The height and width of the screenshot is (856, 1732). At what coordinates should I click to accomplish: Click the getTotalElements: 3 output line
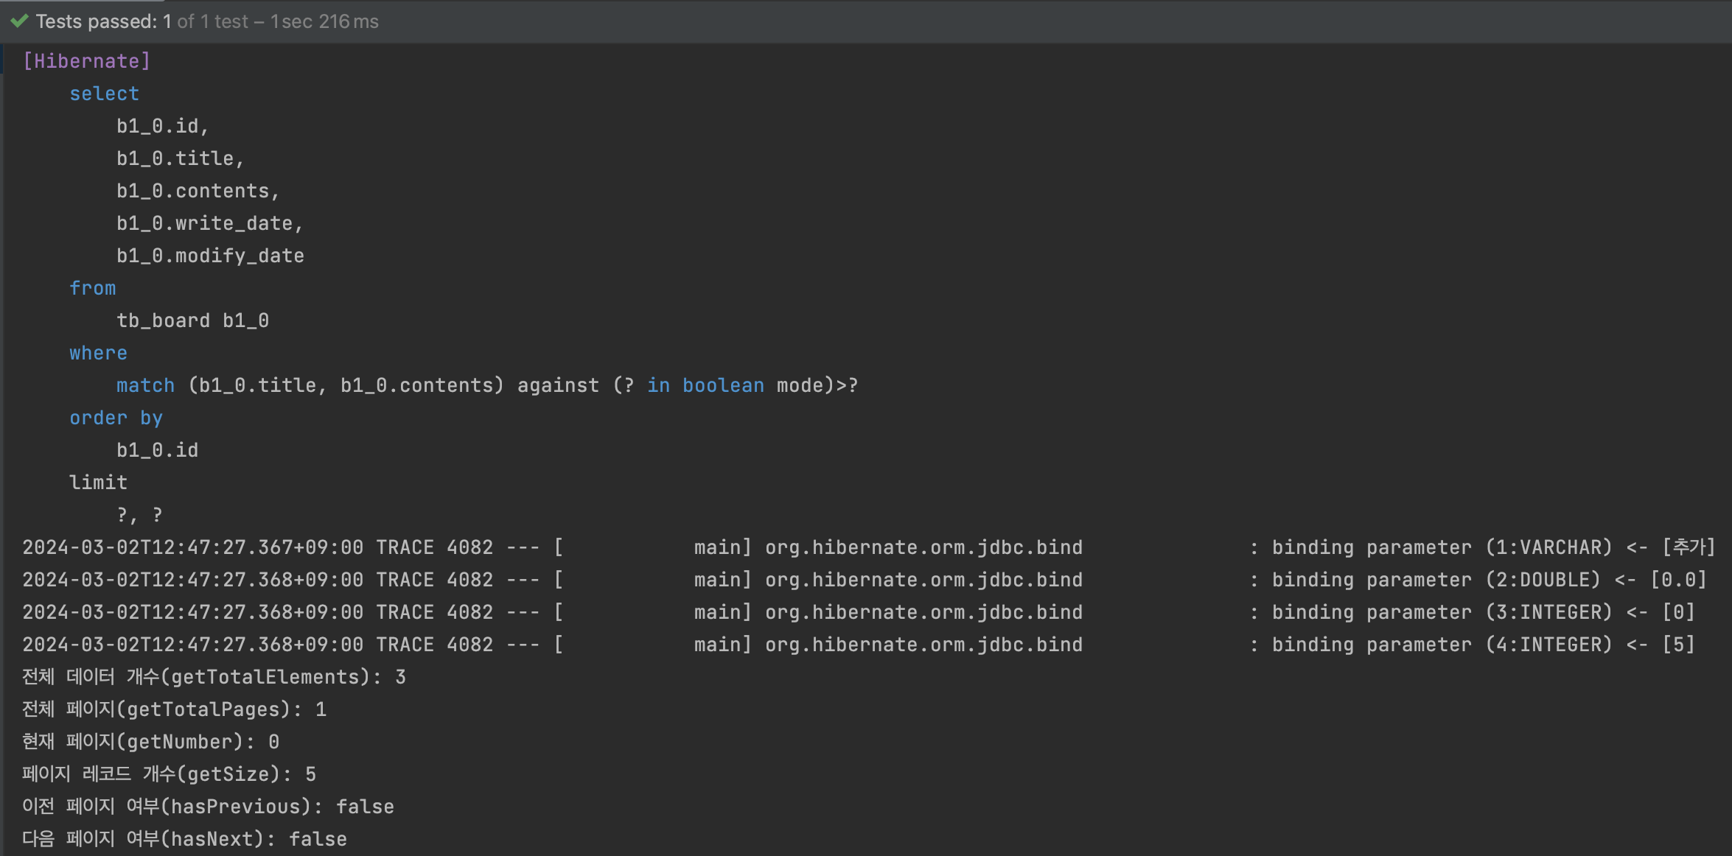pos(214,677)
